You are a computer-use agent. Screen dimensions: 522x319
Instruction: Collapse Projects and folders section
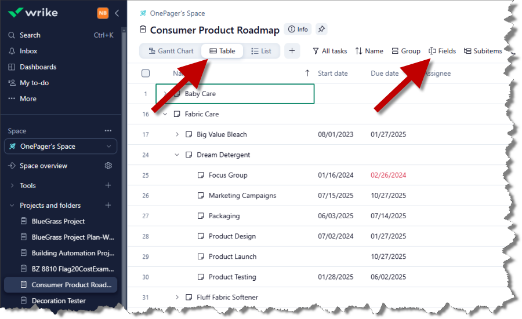(x=12, y=206)
